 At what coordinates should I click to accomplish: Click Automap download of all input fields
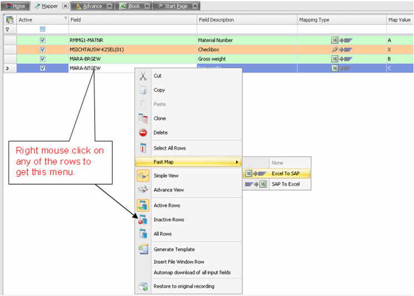coord(192,272)
